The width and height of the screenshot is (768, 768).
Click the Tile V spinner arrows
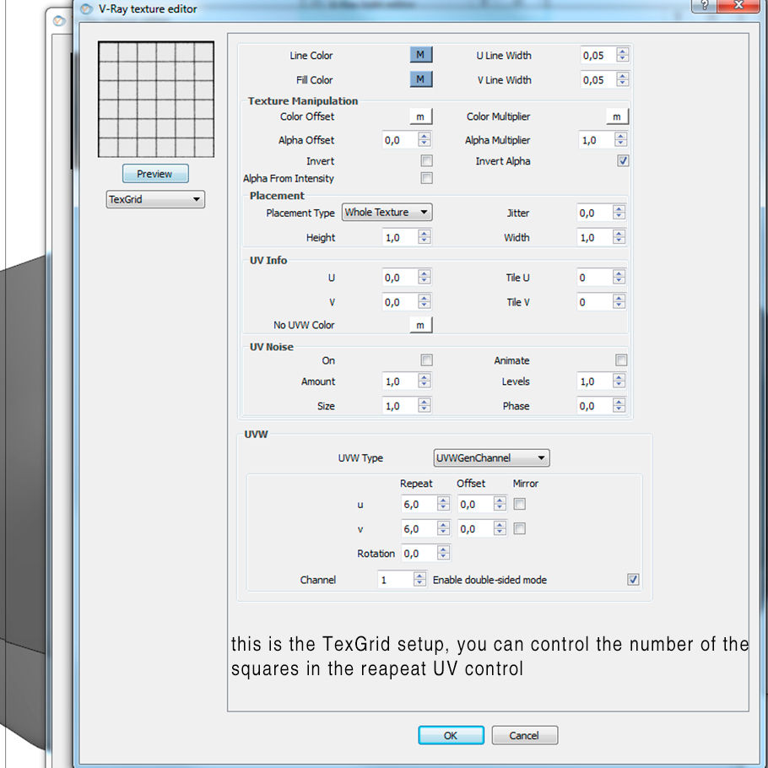(x=619, y=302)
